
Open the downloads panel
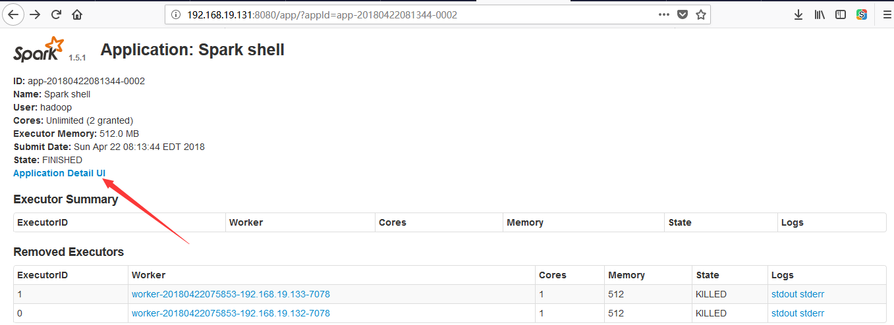click(x=798, y=14)
